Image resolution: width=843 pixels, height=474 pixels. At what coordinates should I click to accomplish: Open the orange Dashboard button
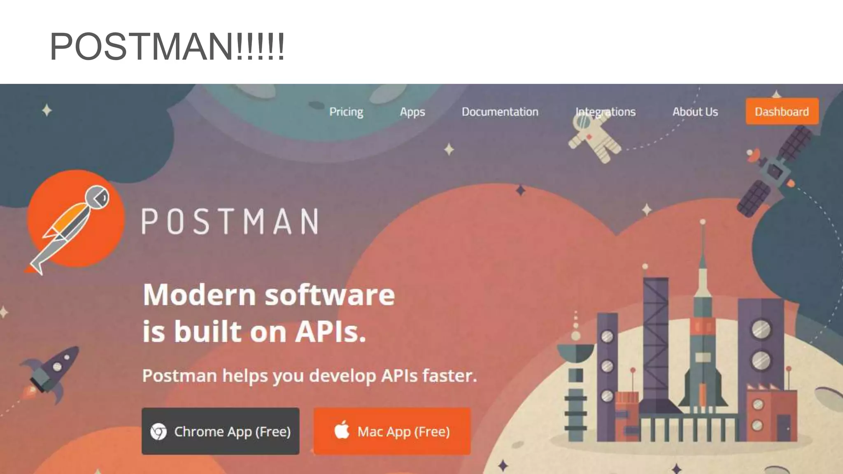[782, 111]
